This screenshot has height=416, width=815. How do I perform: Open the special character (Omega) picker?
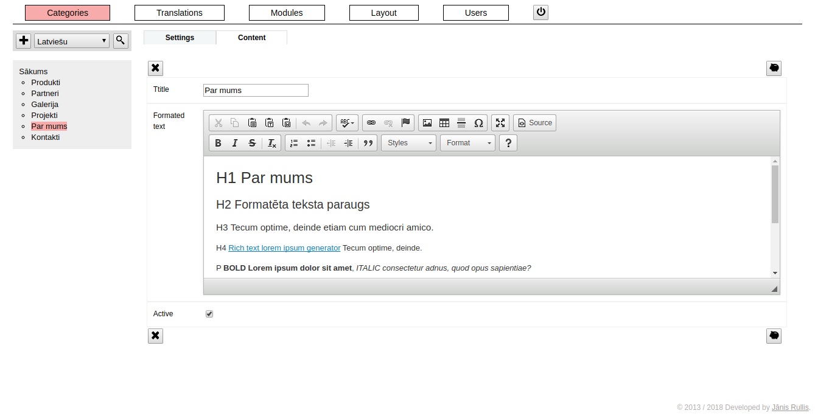(478, 123)
